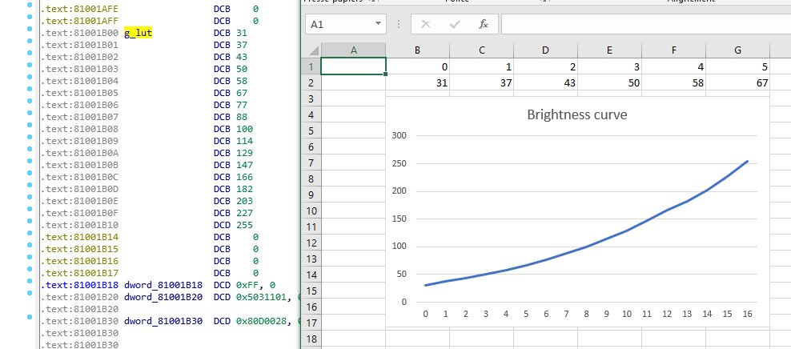Image resolution: width=791 pixels, height=349 pixels.
Task: Click cell D2 containing 43
Action: 545,82
